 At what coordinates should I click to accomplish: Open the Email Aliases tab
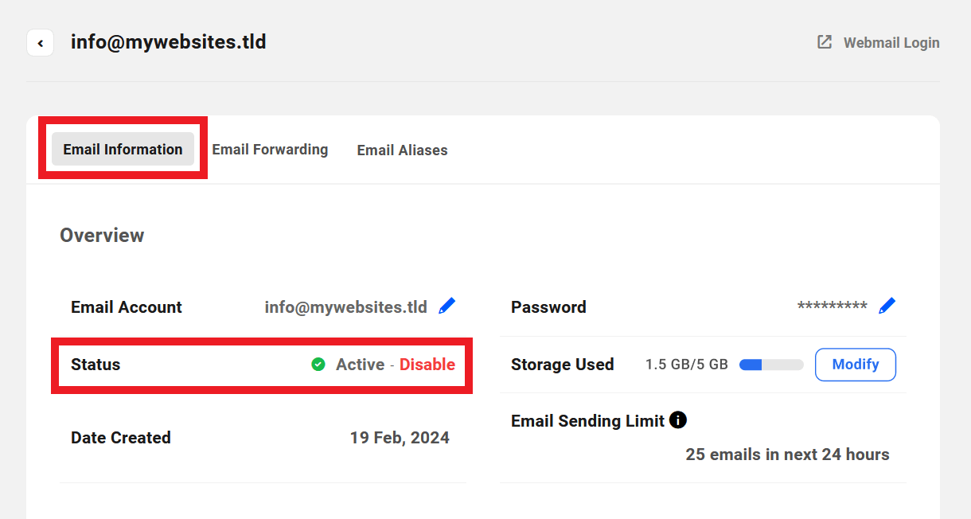pos(402,150)
